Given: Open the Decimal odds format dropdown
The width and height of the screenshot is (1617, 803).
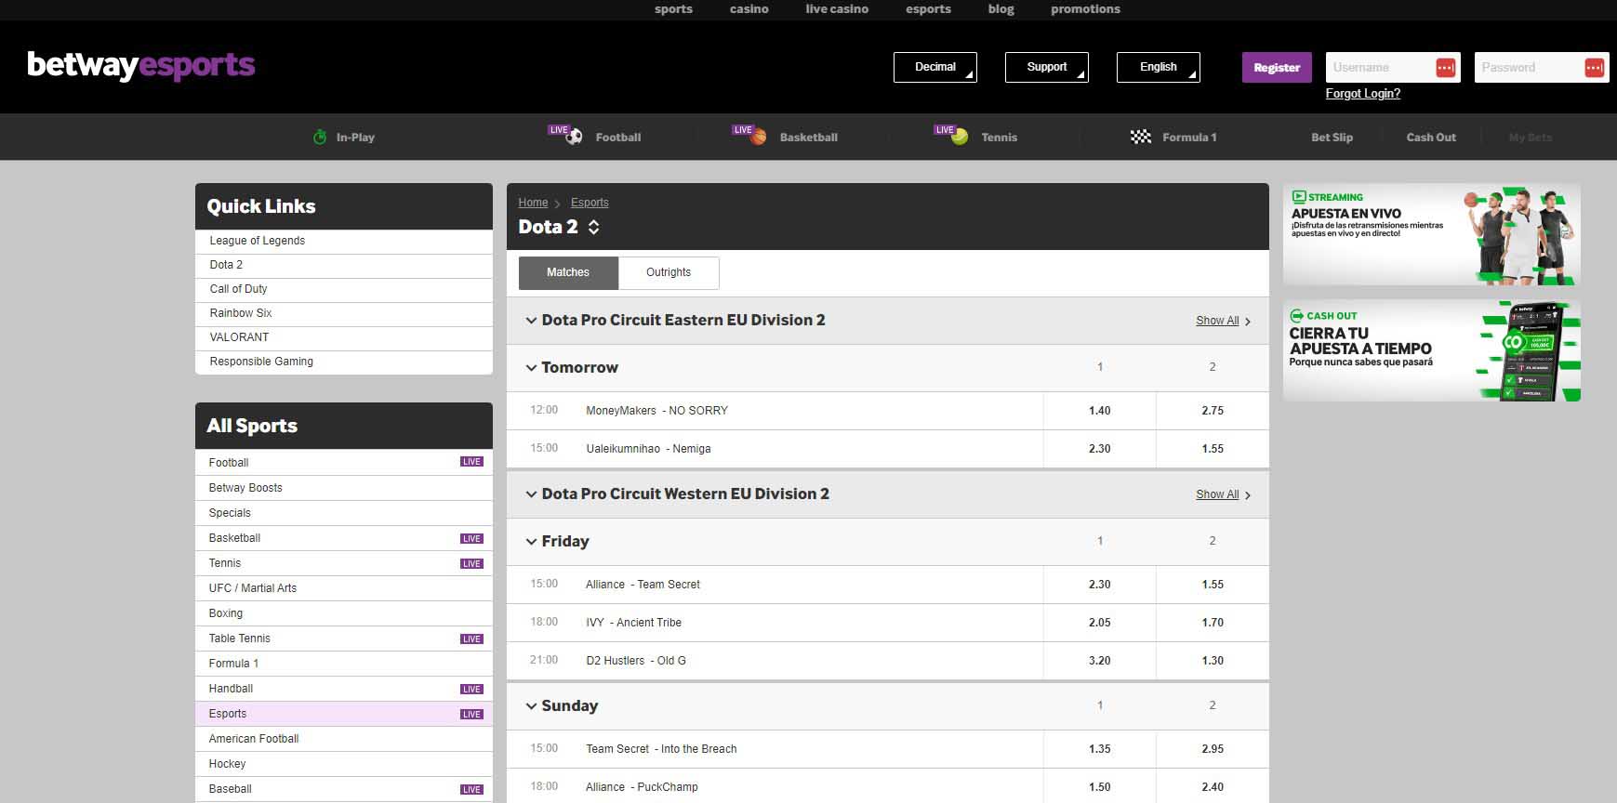Looking at the screenshot, I should 935,67.
